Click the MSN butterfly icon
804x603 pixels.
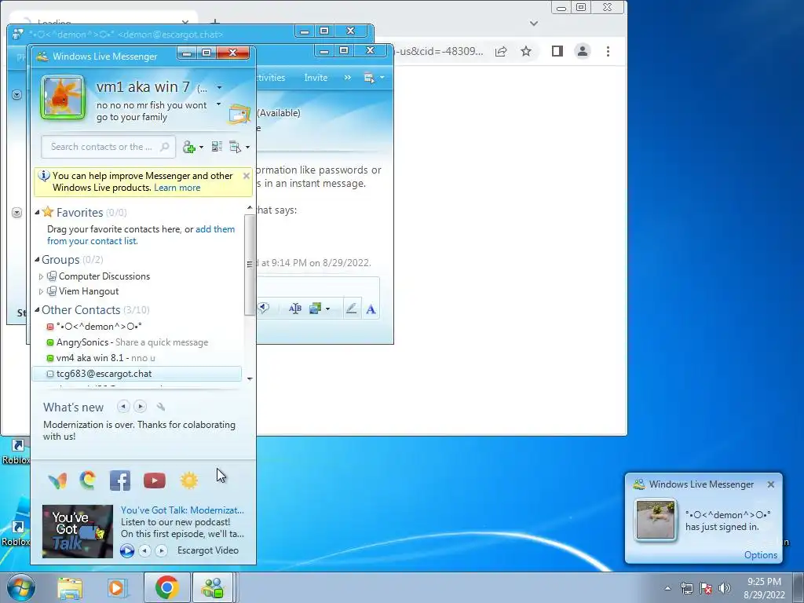point(57,481)
